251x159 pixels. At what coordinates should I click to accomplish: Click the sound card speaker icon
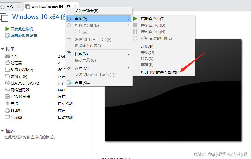[7, 103]
